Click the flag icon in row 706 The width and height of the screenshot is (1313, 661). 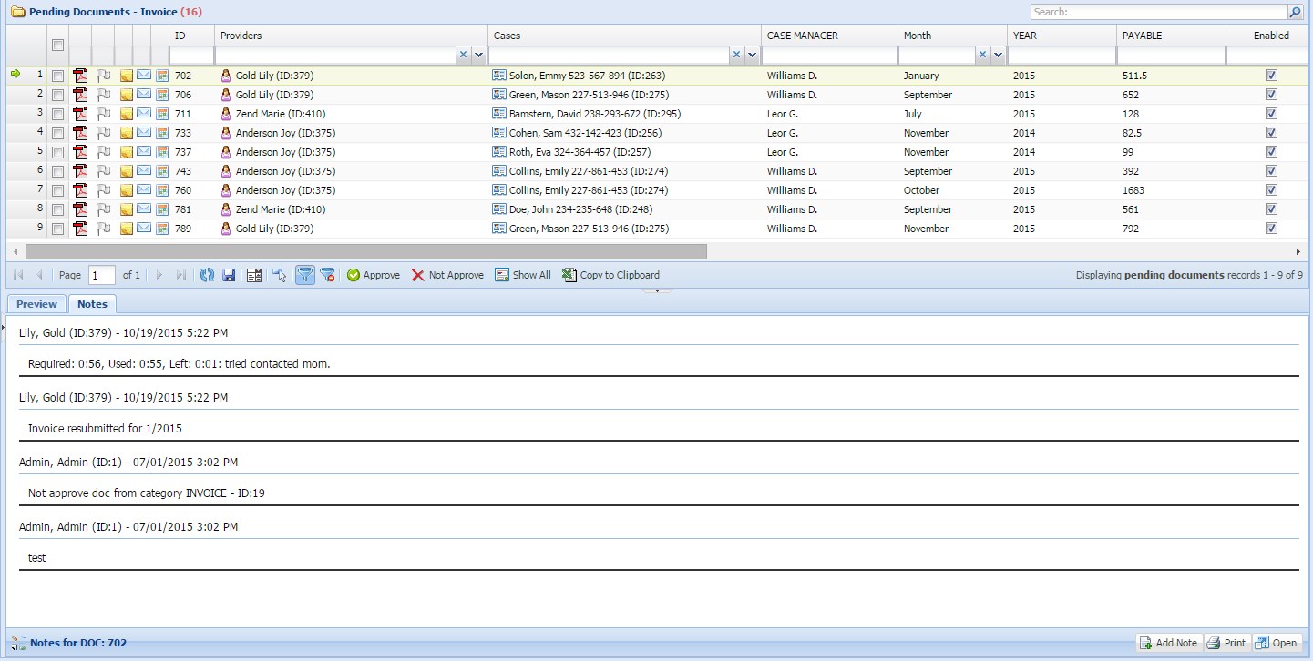click(103, 95)
